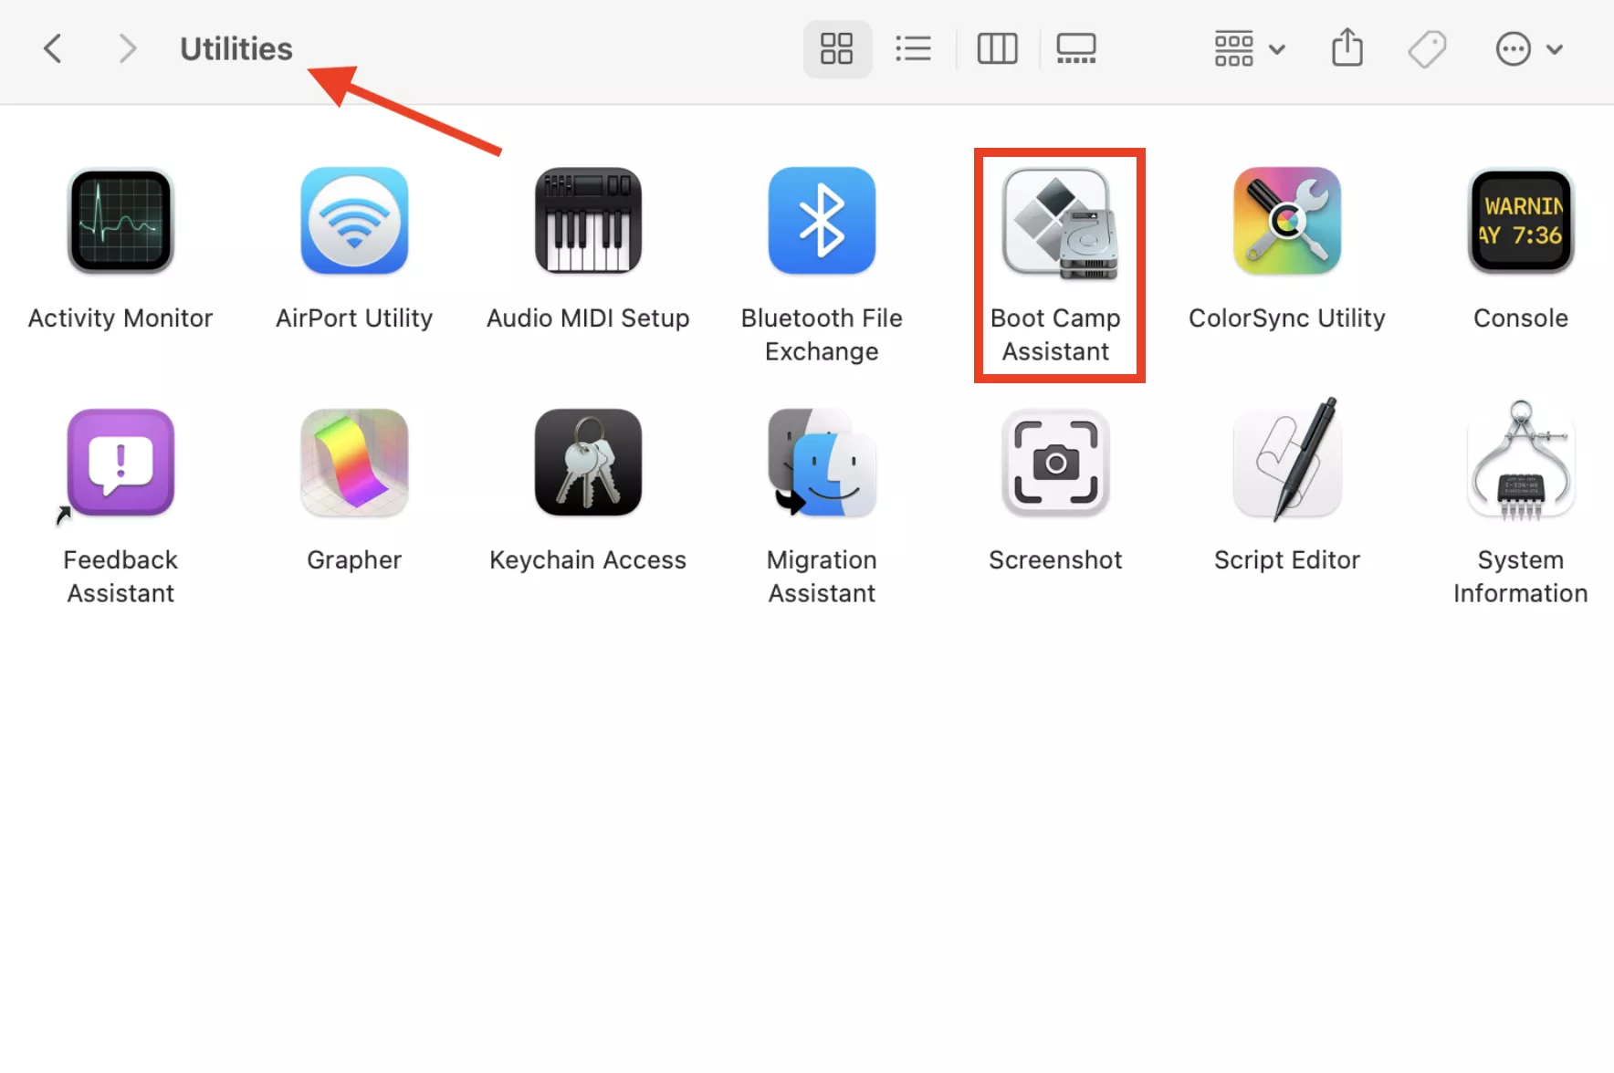Viewport: 1614px width, 1073px height.
Task: Click the 'Migration Assistant' label
Action: [x=822, y=577]
